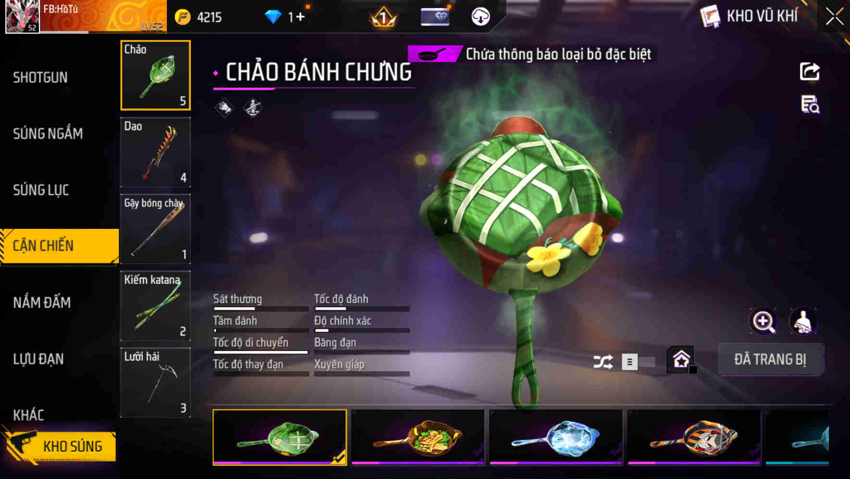Open the download cloud icon
Screen dimensions: 850x479
480,17
